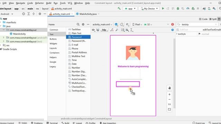
Task: Toggle view options eye icon
Action: click(x=93, y=30)
